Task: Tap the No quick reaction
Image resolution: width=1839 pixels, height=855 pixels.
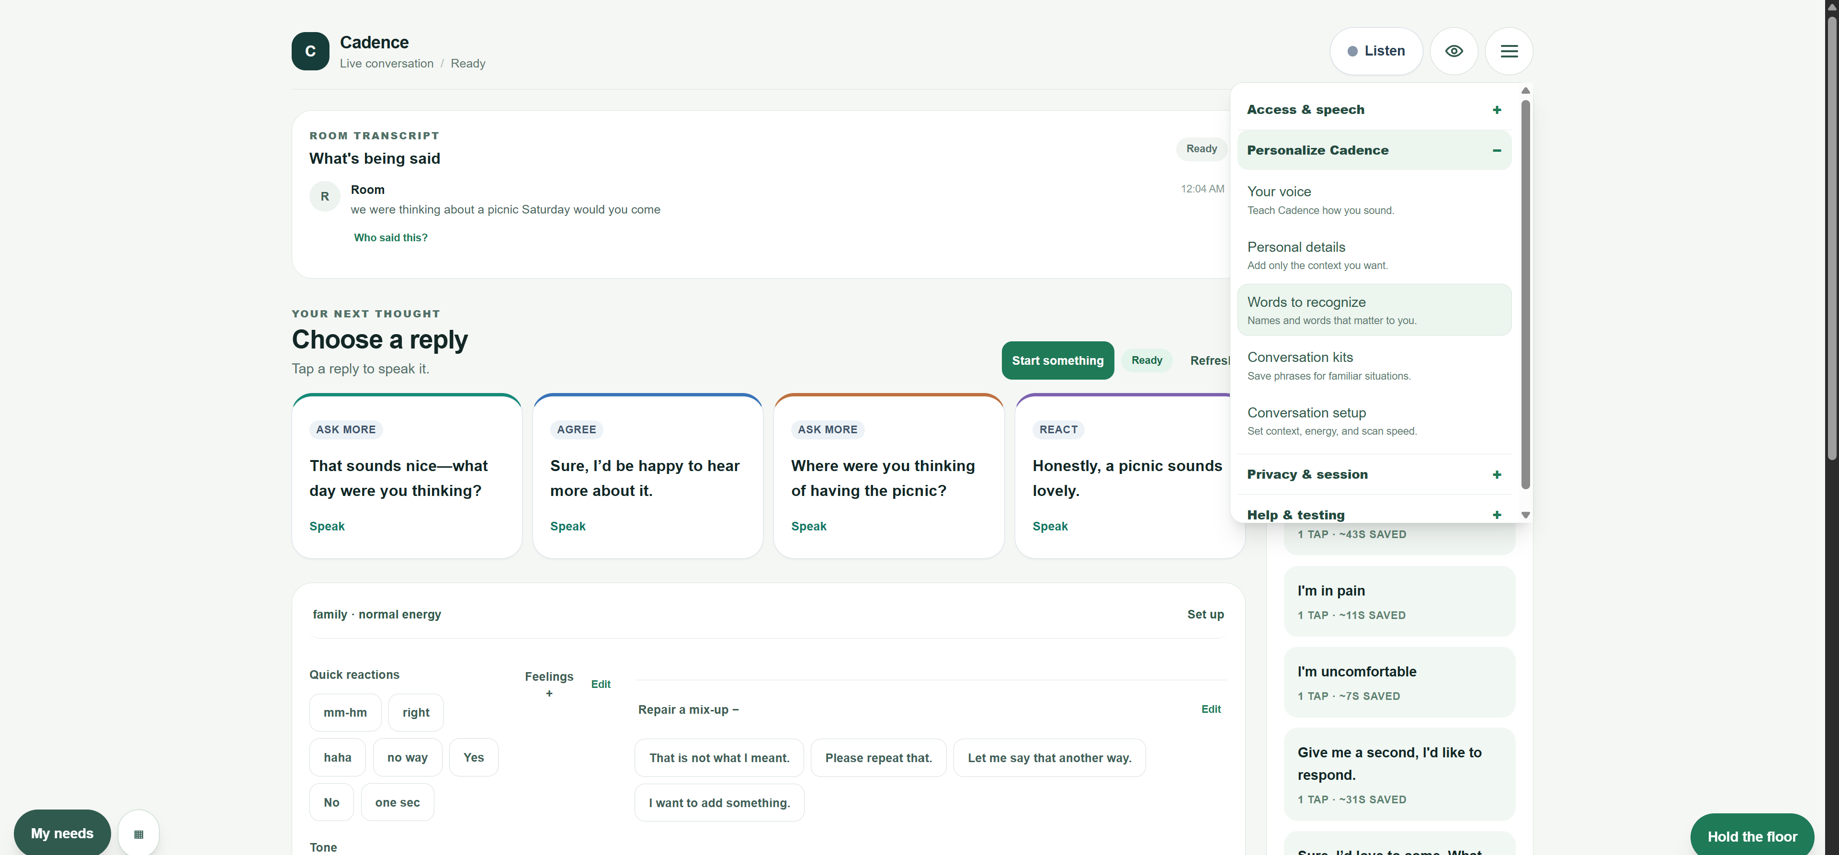Action: click(x=331, y=802)
